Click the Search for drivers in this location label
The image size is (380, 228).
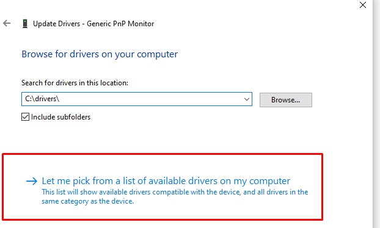75,83
